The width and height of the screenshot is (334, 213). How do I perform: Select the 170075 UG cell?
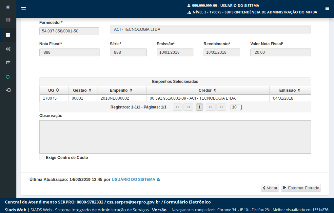tap(54, 98)
